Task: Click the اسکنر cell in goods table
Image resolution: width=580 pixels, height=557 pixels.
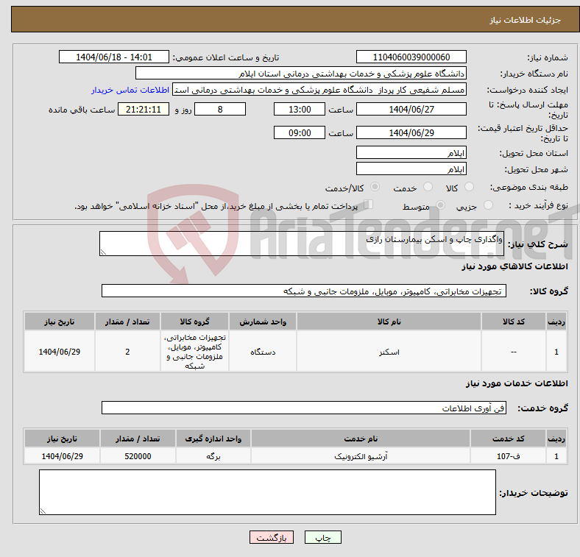Action: (x=389, y=352)
